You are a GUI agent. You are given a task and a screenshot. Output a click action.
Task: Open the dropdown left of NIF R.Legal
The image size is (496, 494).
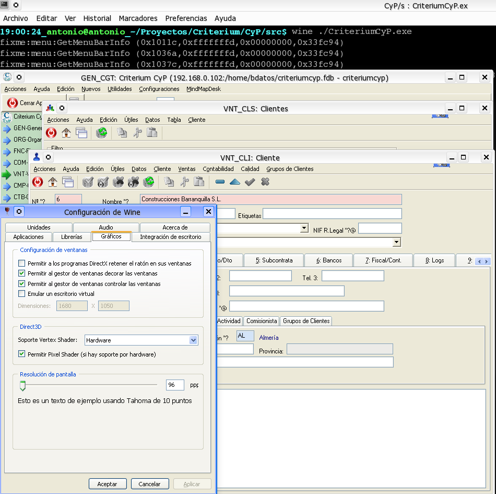(304, 228)
